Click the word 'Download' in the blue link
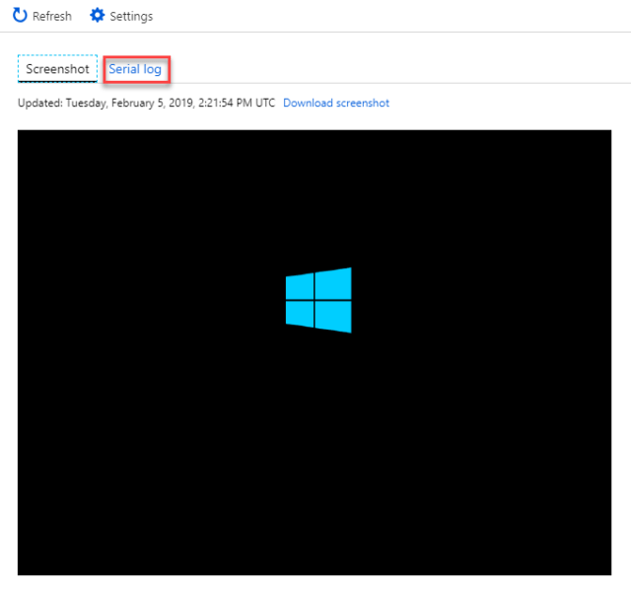 [308, 103]
